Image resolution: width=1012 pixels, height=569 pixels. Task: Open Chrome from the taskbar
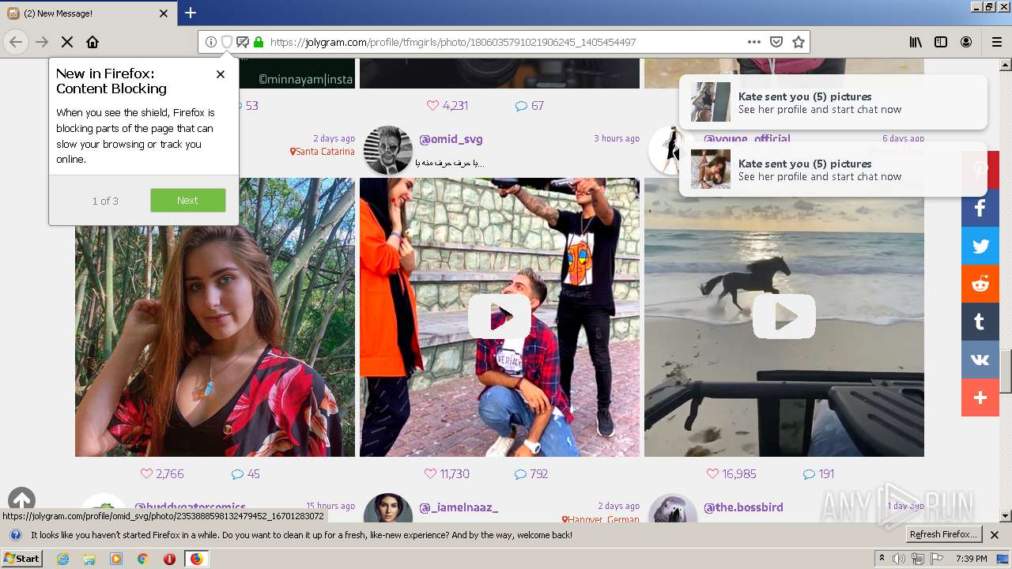coord(142,559)
